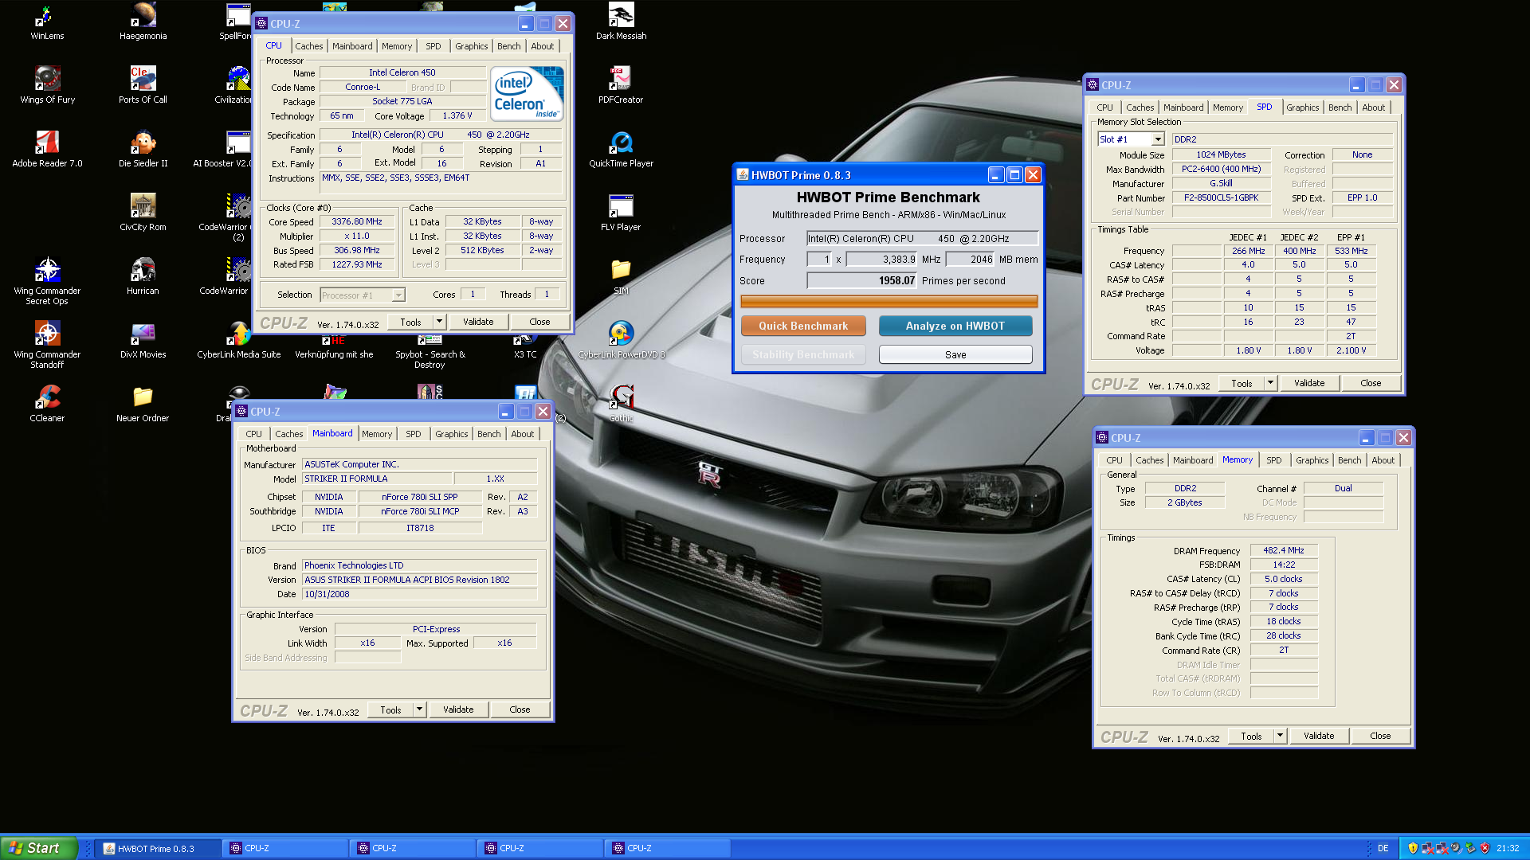Click Close in Mainboard CPU-Z window
The image size is (1530, 860).
[520, 709]
